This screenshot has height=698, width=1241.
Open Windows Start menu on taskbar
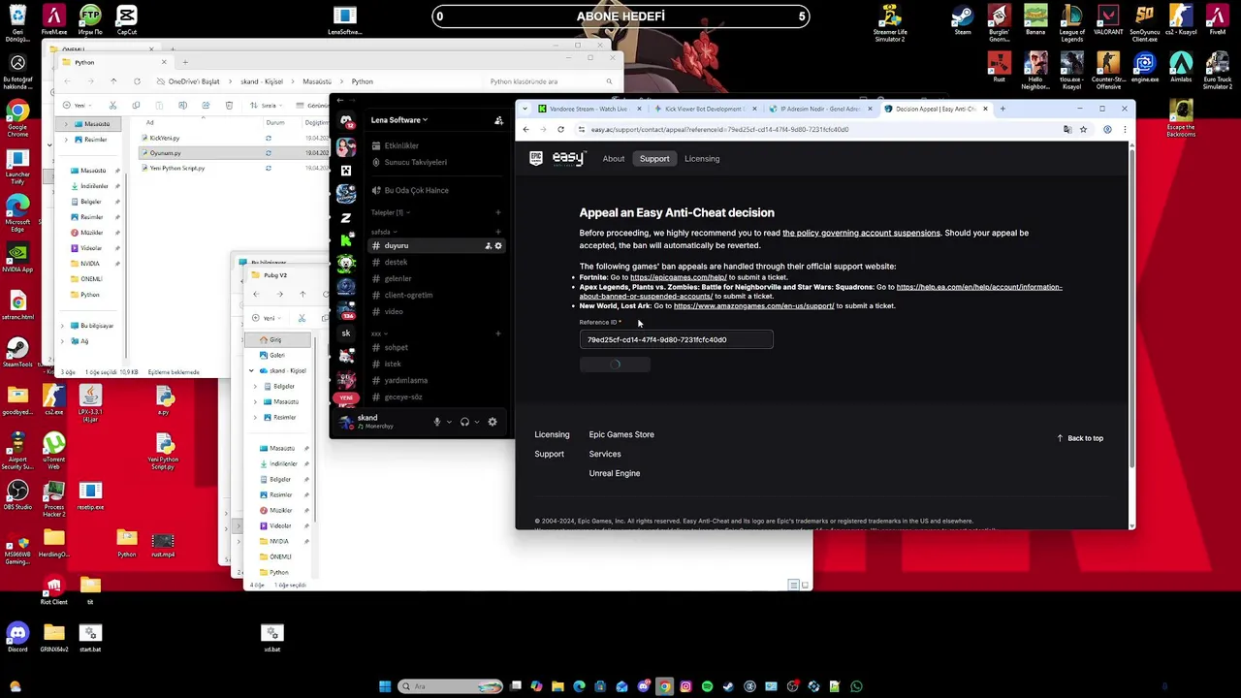[x=385, y=686]
